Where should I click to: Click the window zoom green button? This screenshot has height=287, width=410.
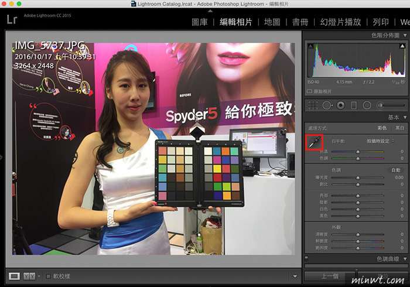[19, 4]
